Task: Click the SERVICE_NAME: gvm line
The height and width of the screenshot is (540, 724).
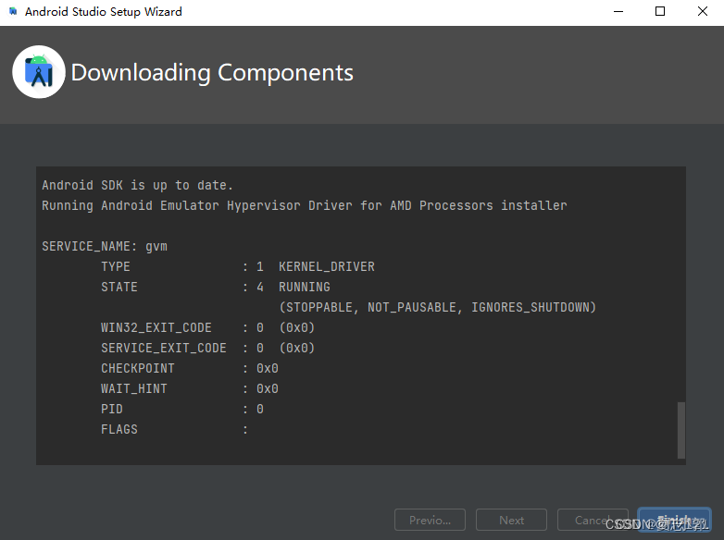Action: pyautogui.click(x=105, y=246)
